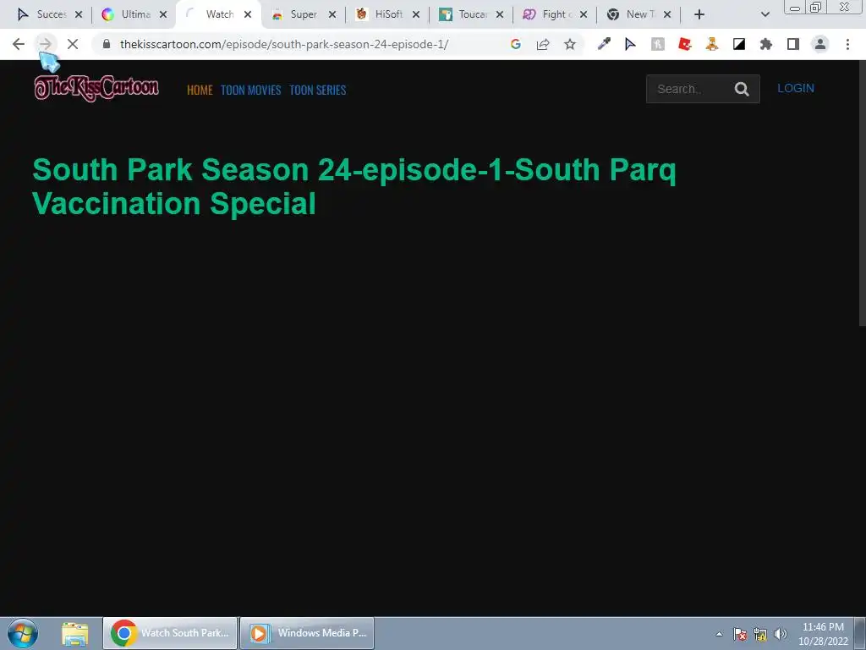
Task: Open TOON SERIES section
Action: point(318,90)
